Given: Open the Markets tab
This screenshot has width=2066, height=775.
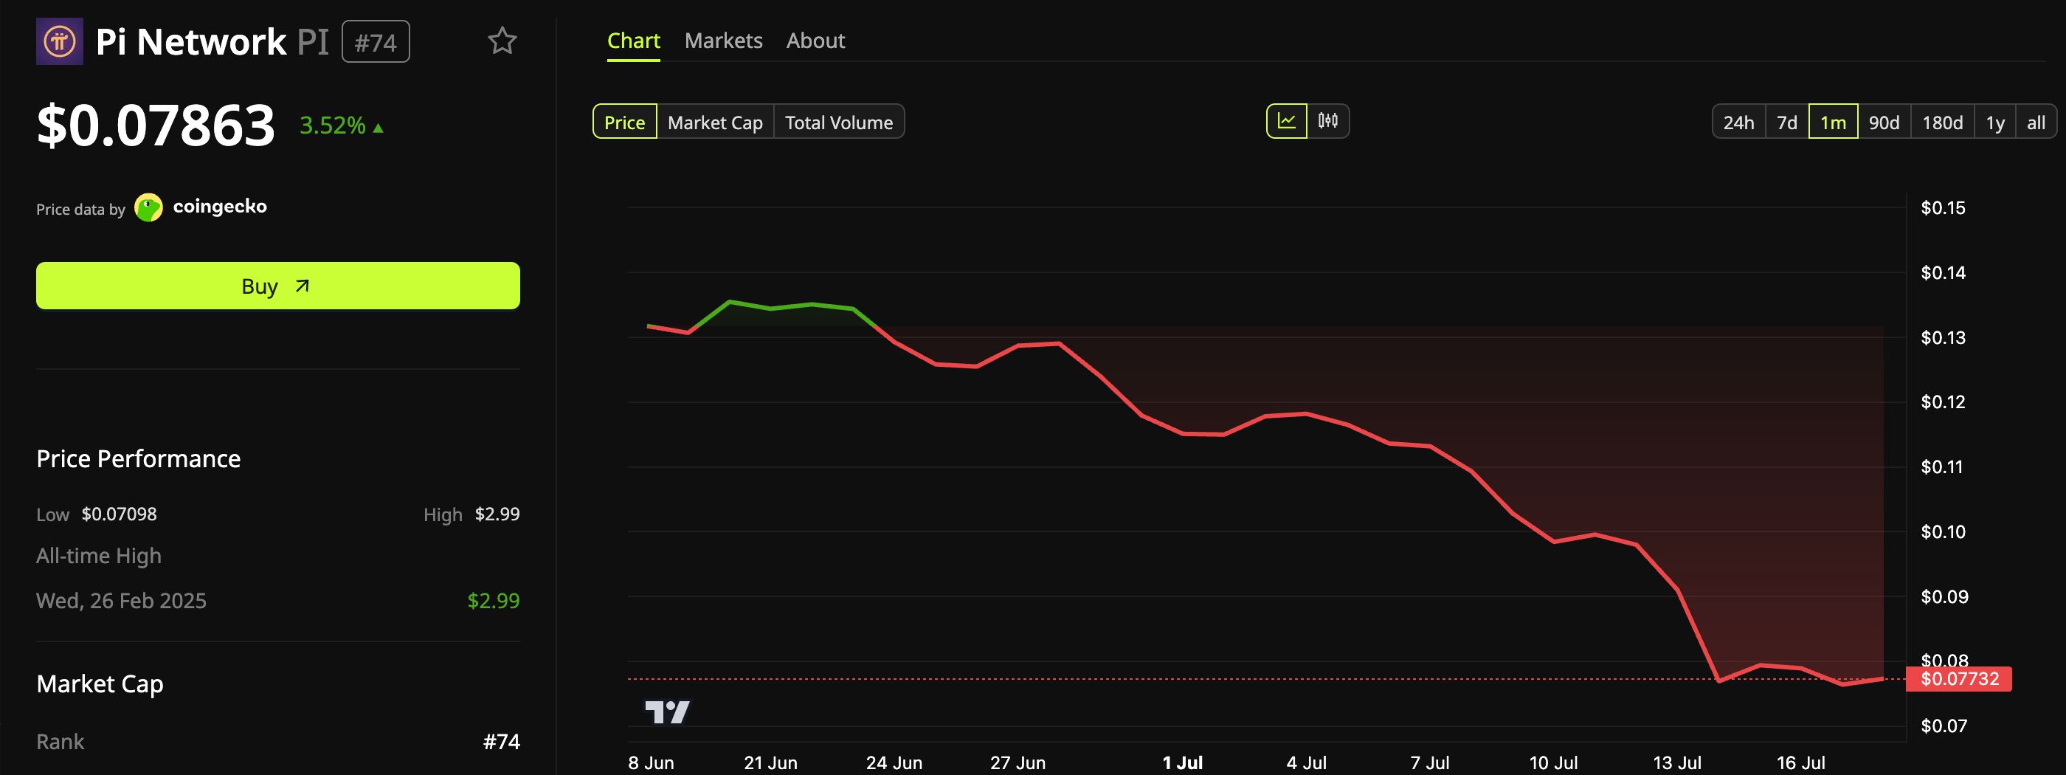Looking at the screenshot, I should [x=723, y=40].
